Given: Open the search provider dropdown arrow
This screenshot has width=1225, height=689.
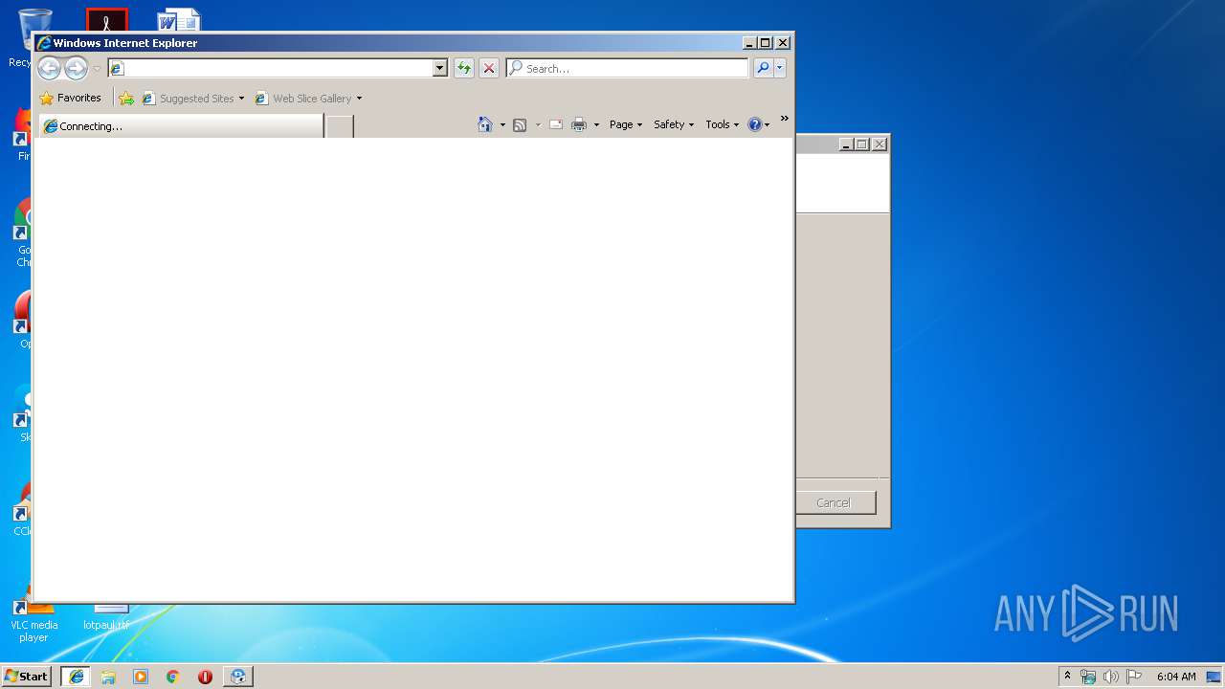Looking at the screenshot, I should 780,68.
